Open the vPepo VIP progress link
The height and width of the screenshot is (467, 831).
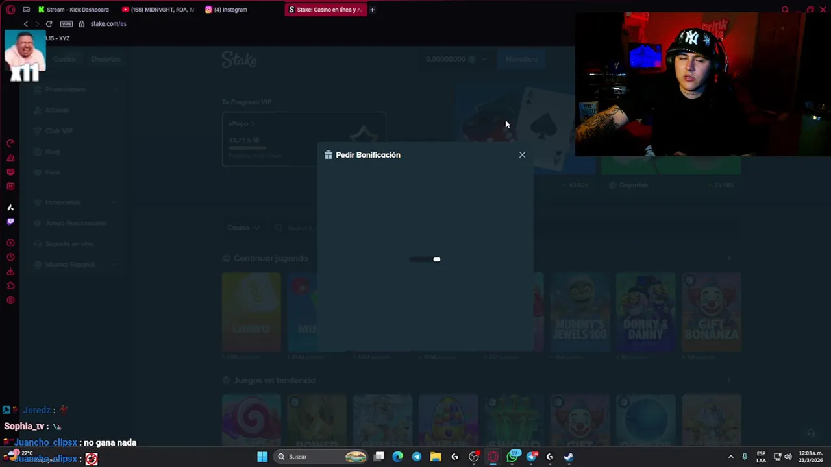(x=242, y=123)
